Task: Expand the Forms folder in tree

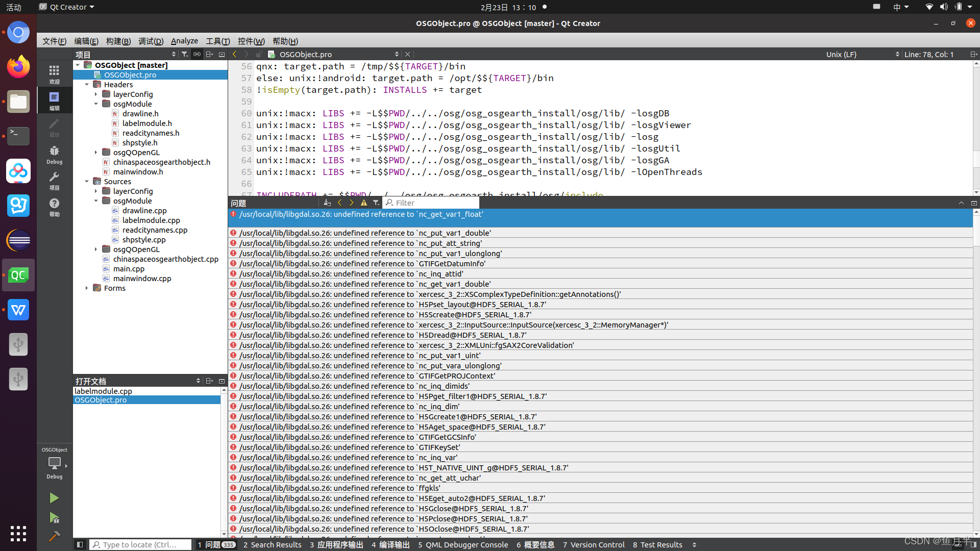Action: tap(87, 288)
